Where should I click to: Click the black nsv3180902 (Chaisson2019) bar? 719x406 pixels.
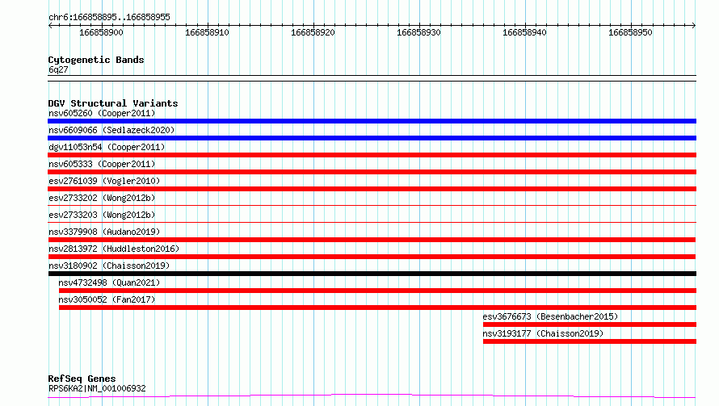(372, 274)
